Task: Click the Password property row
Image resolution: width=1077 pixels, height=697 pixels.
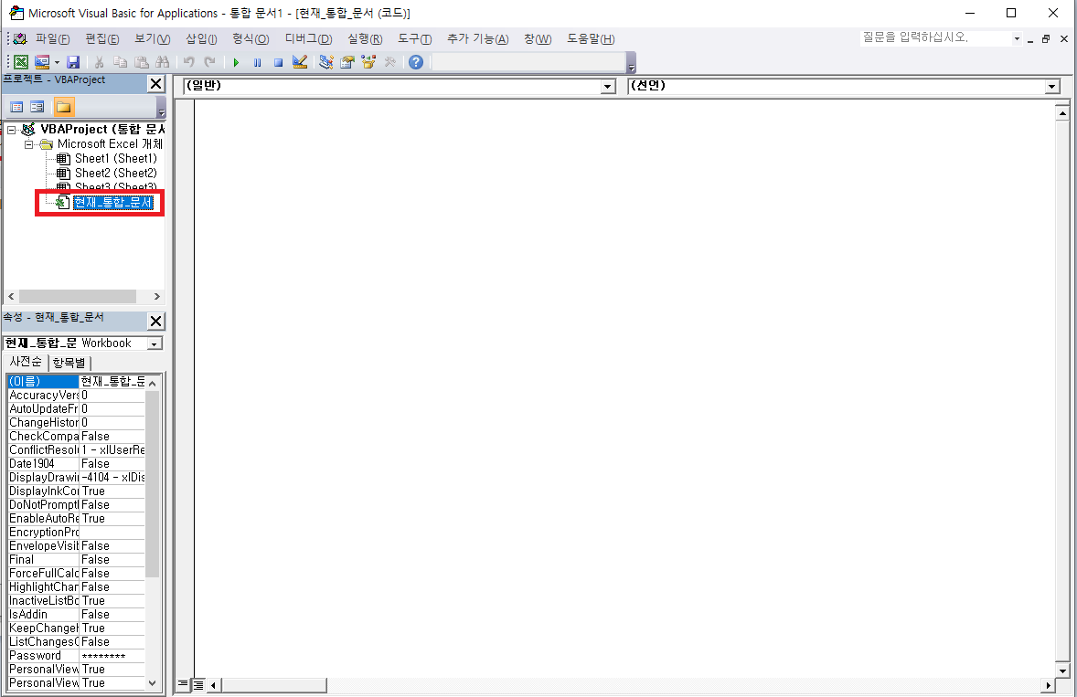Action: pyautogui.click(x=76, y=656)
